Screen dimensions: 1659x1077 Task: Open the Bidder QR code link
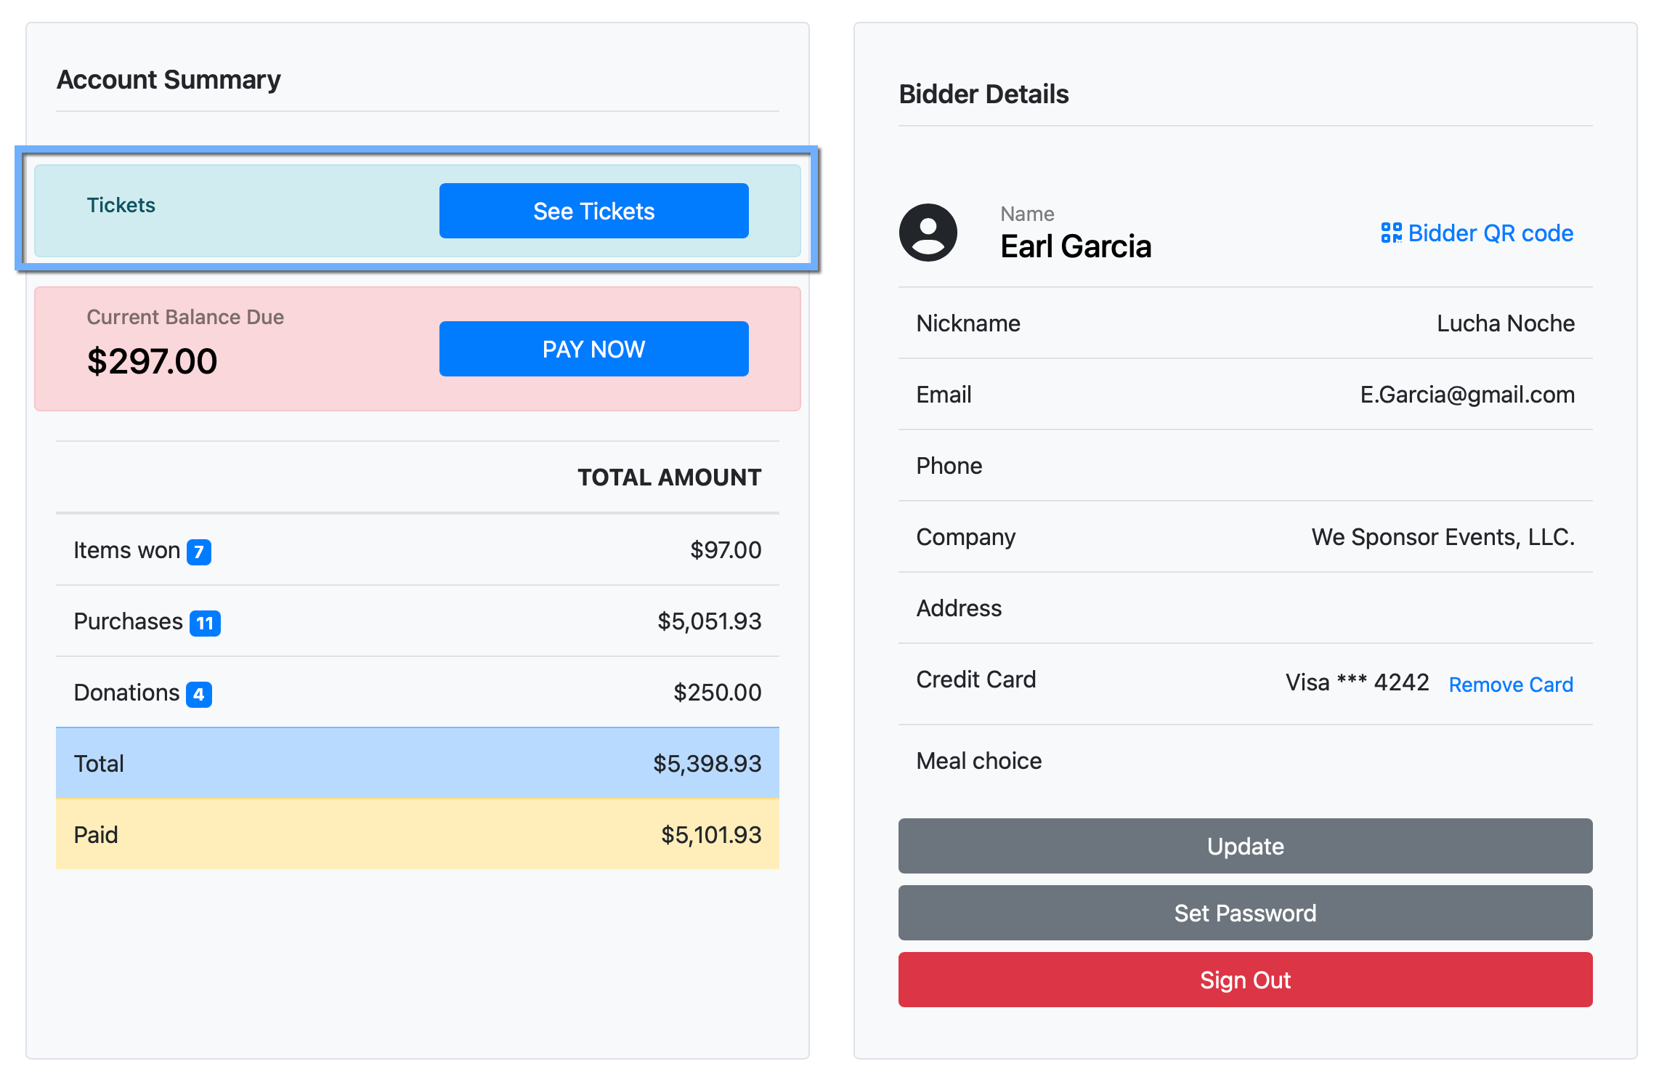tap(1490, 233)
